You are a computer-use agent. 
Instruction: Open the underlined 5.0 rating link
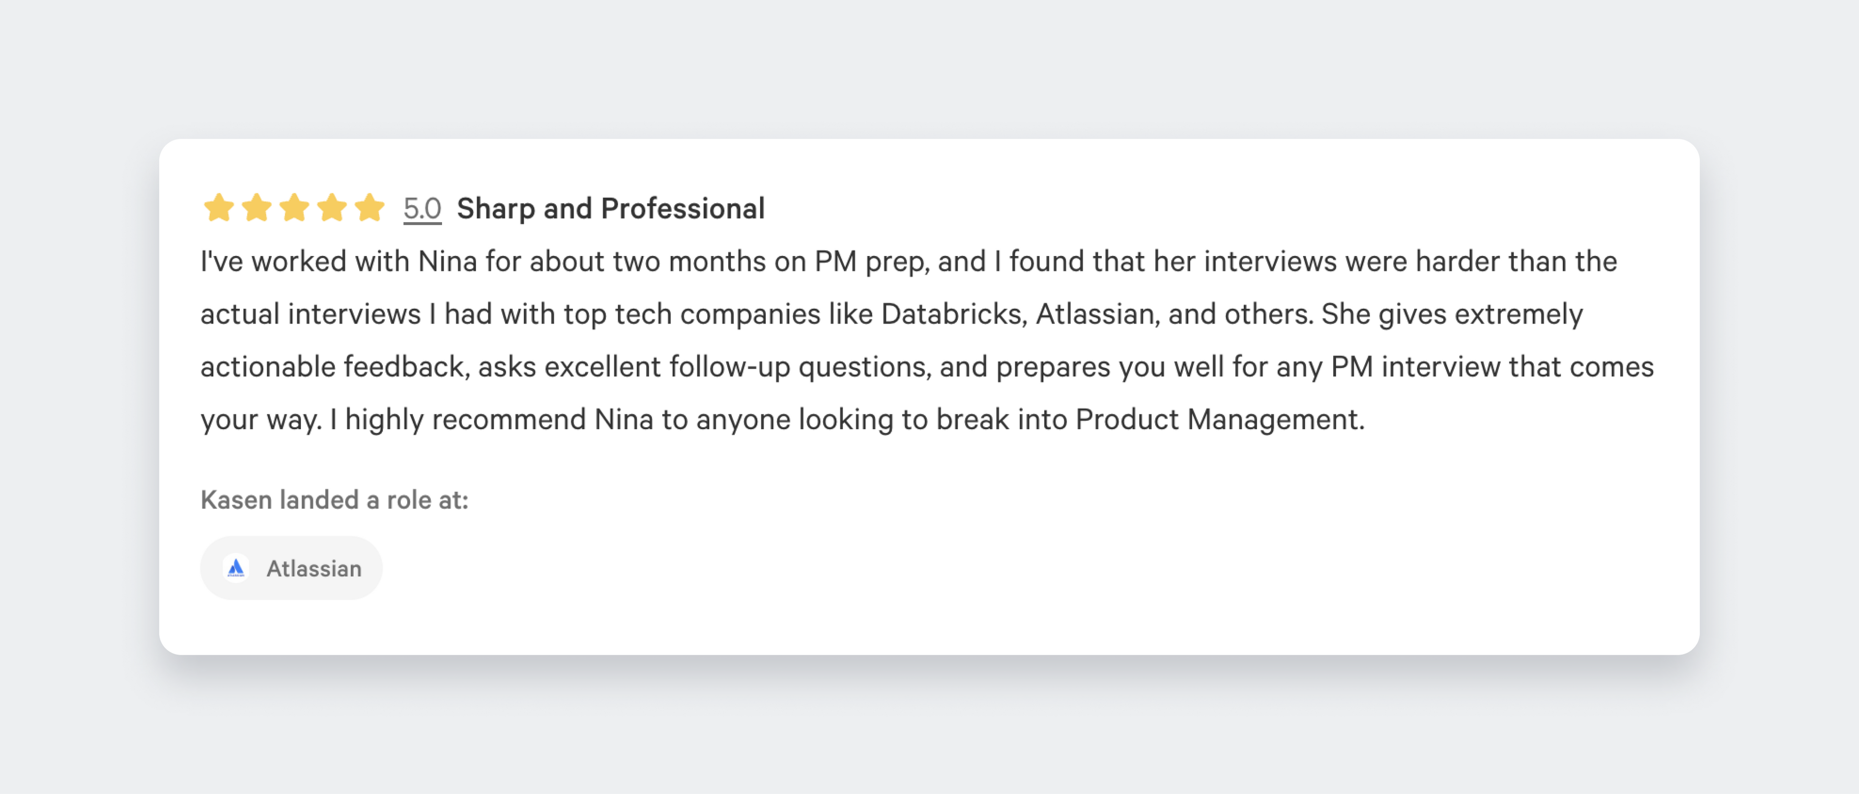[422, 209]
